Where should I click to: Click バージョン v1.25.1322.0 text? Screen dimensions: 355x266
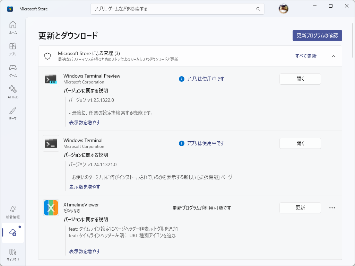[x=91, y=100]
